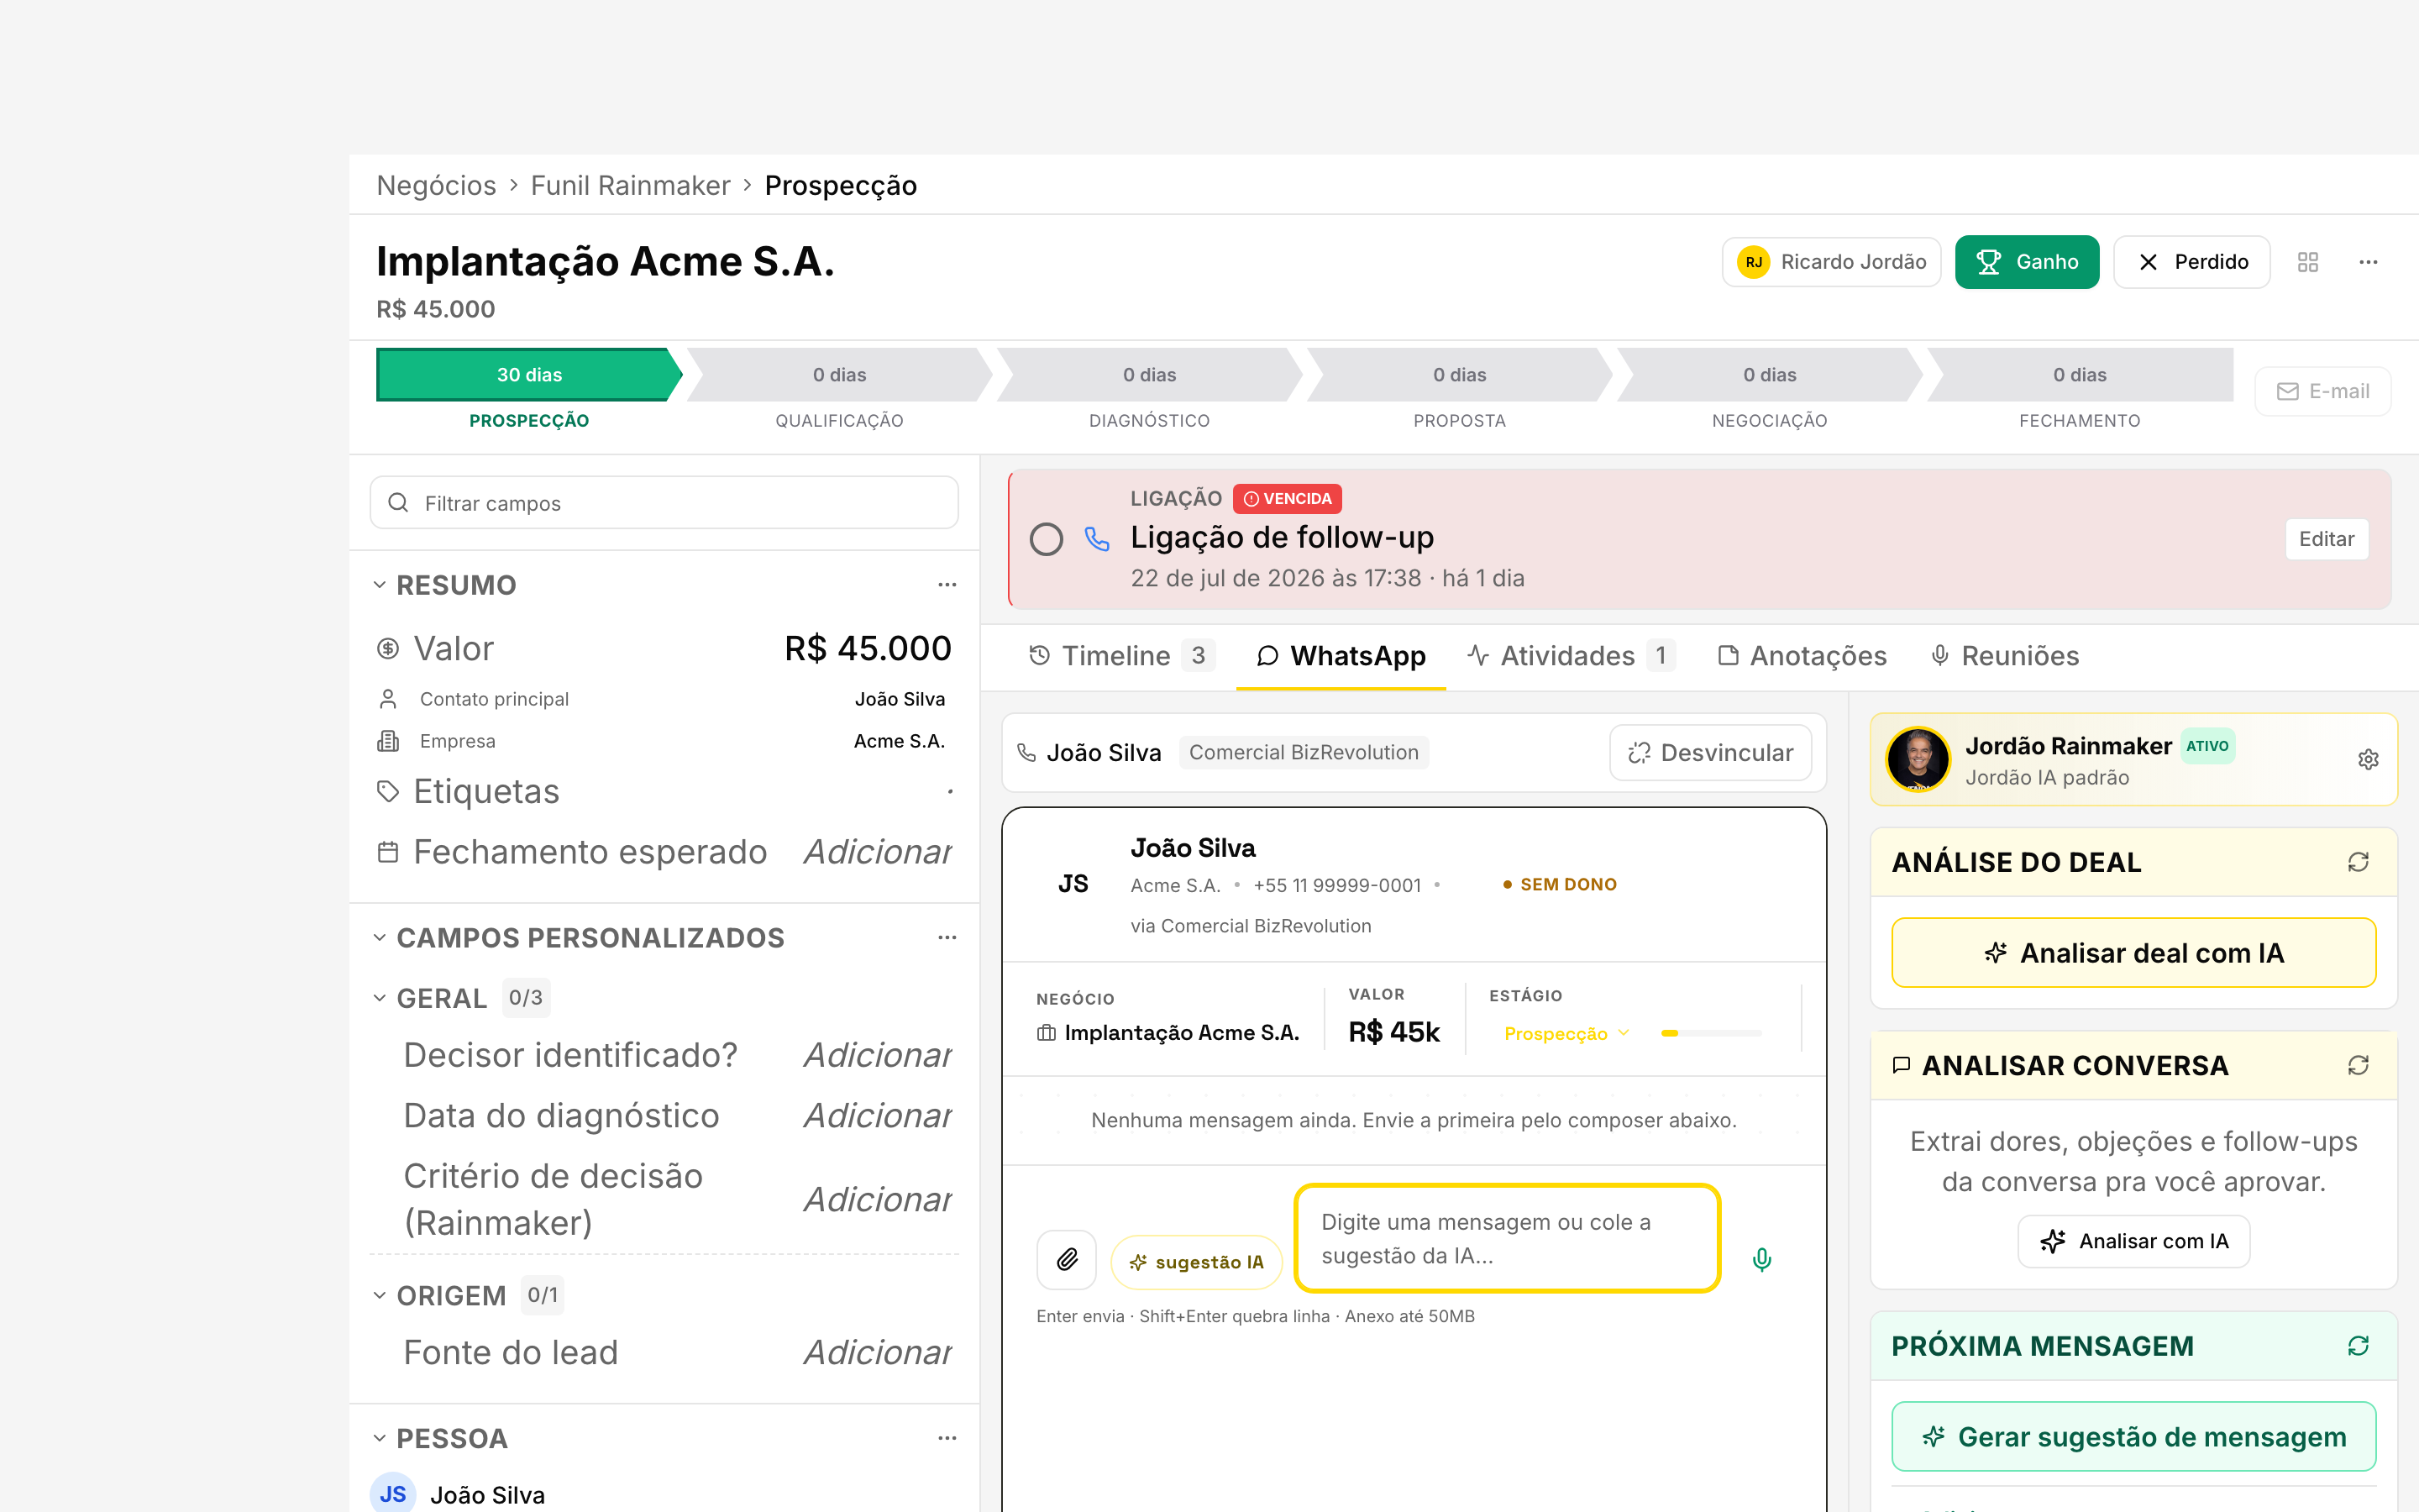The width and height of the screenshot is (2419, 1512).
Task: Refresh the Próxima Mensagem panel
Action: pos(2358,1346)
